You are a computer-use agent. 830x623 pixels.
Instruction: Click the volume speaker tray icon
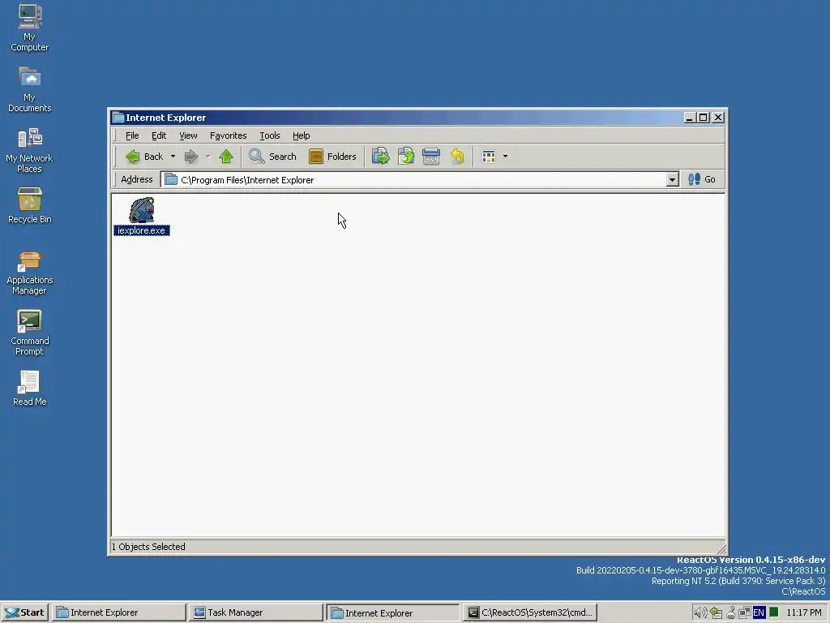coord(700,613)
